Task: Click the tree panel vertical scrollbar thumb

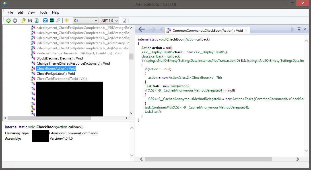Action: pyautogui.click(x=131, y=56)
